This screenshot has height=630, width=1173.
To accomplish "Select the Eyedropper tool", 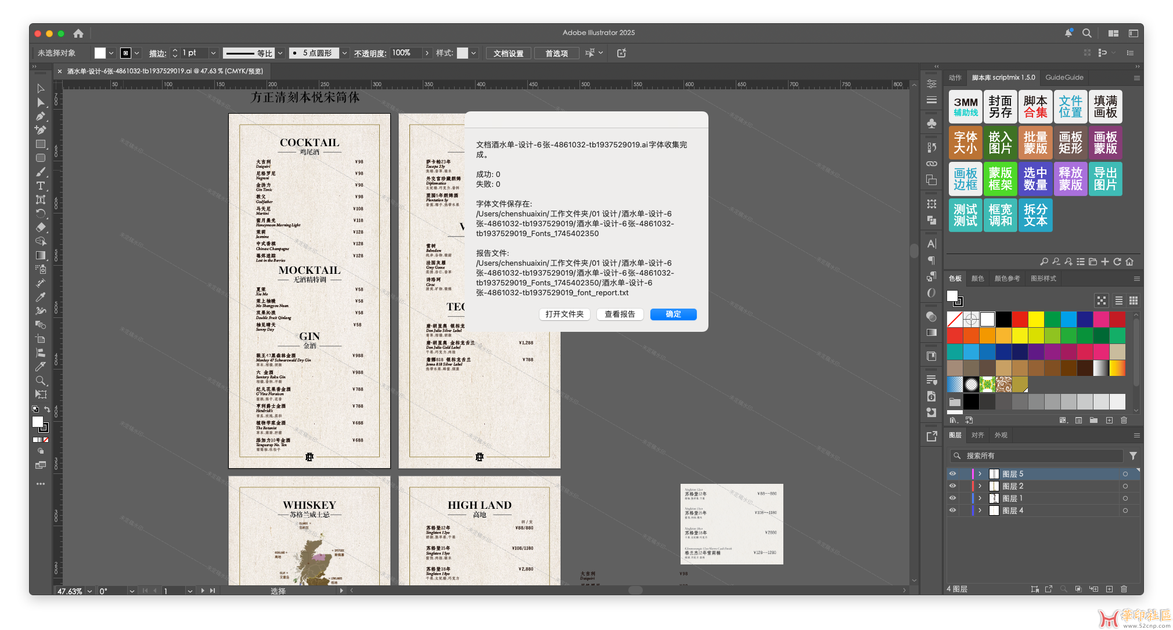I will (41, 297).
